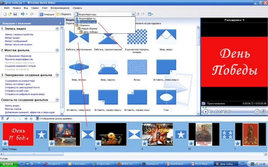Open the Windows пуск Start button

[9, 164]
